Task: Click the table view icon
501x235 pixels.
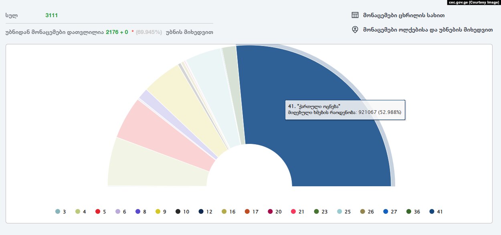Action: pos(355,16)
